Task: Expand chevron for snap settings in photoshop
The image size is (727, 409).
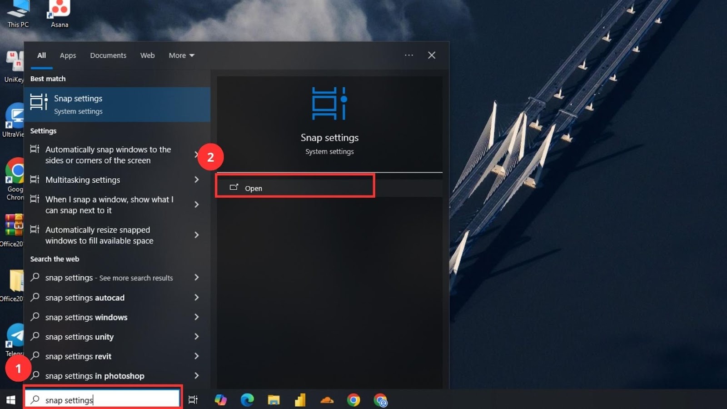Action: tap(197, 375)
